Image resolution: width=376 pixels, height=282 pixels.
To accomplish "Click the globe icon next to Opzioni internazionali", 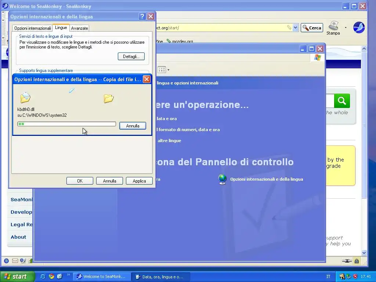I will coord(223,179).
